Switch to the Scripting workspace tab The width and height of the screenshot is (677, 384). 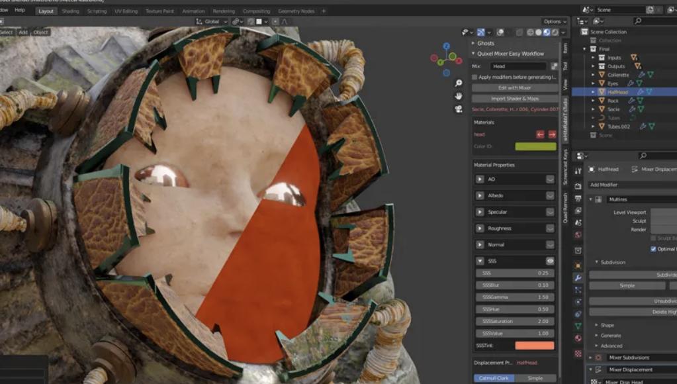pos(97,11)
